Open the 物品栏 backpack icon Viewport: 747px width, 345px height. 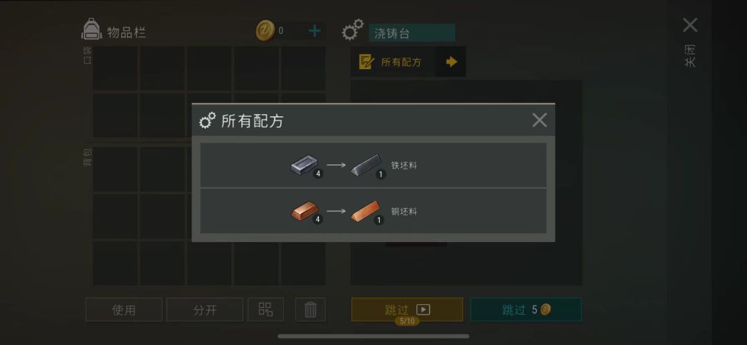[x=91, y=30]
